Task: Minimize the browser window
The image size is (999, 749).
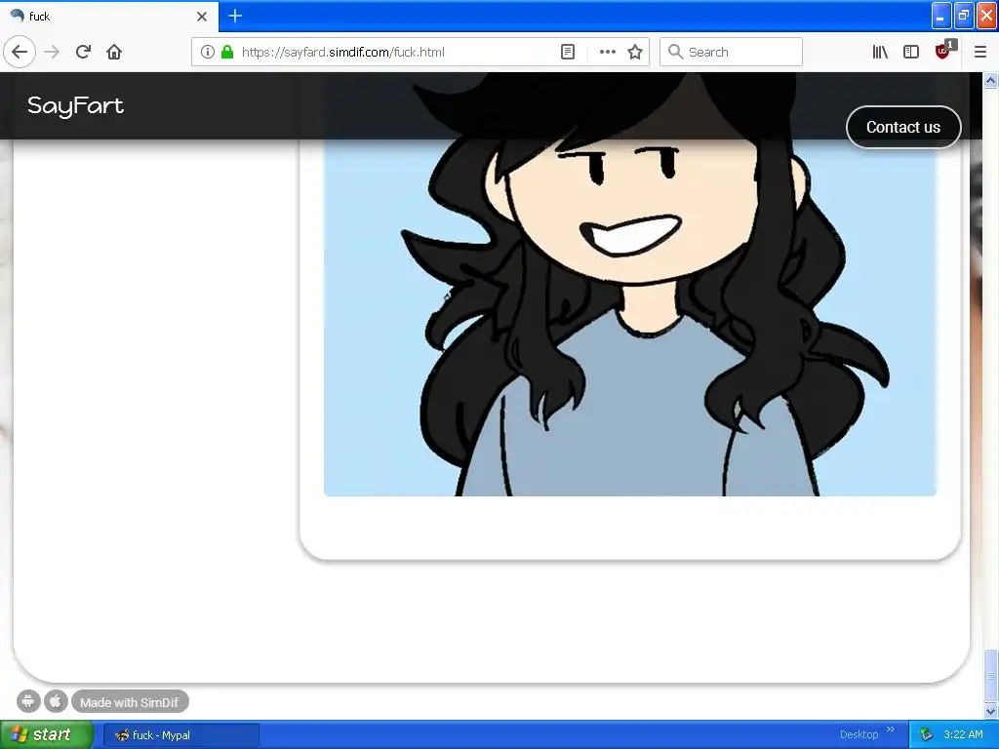Action: (940, 16)
